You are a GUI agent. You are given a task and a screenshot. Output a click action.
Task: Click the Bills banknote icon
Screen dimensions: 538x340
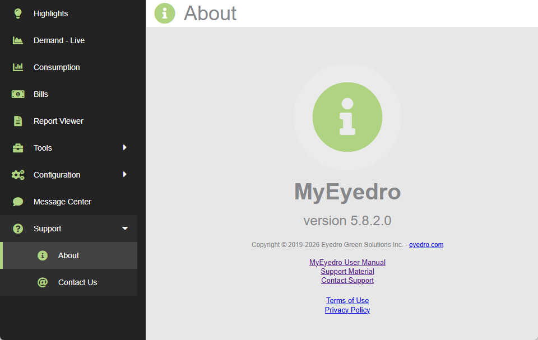18,94
